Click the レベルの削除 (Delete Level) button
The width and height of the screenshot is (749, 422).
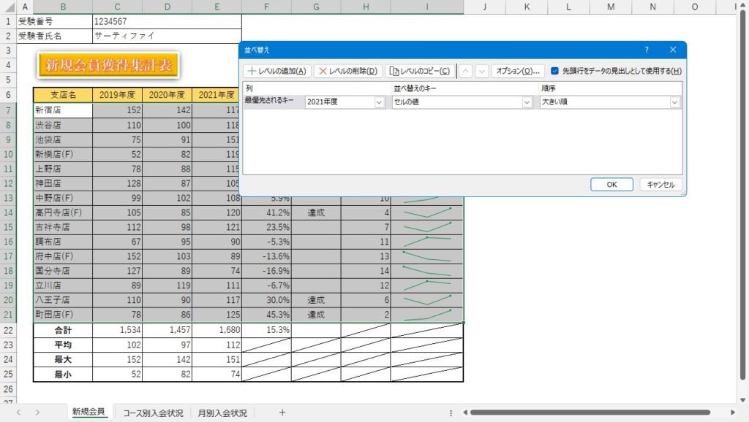(x=349, y=71)
